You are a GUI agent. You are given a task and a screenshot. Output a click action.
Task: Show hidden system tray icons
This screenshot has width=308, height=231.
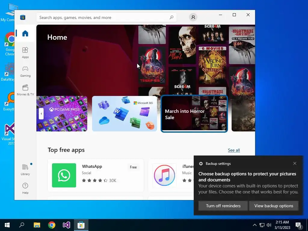coord(254,225)
